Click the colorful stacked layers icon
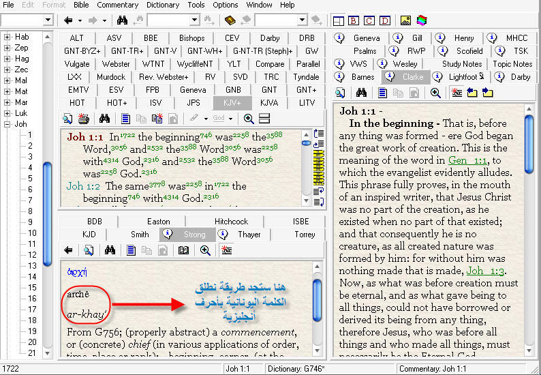Viewport: 541px width, 375px height. point(421,20)
